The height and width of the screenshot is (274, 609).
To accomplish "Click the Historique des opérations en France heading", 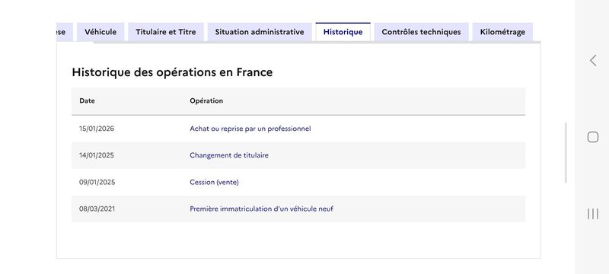I will pyautogui.click(x=172, y=72).
